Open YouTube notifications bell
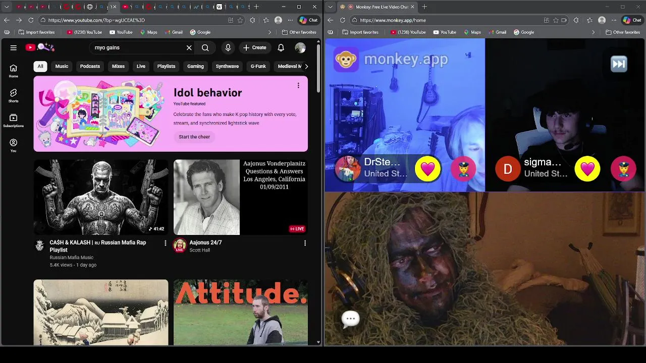646x363 pixels. [x=281, y=47]
